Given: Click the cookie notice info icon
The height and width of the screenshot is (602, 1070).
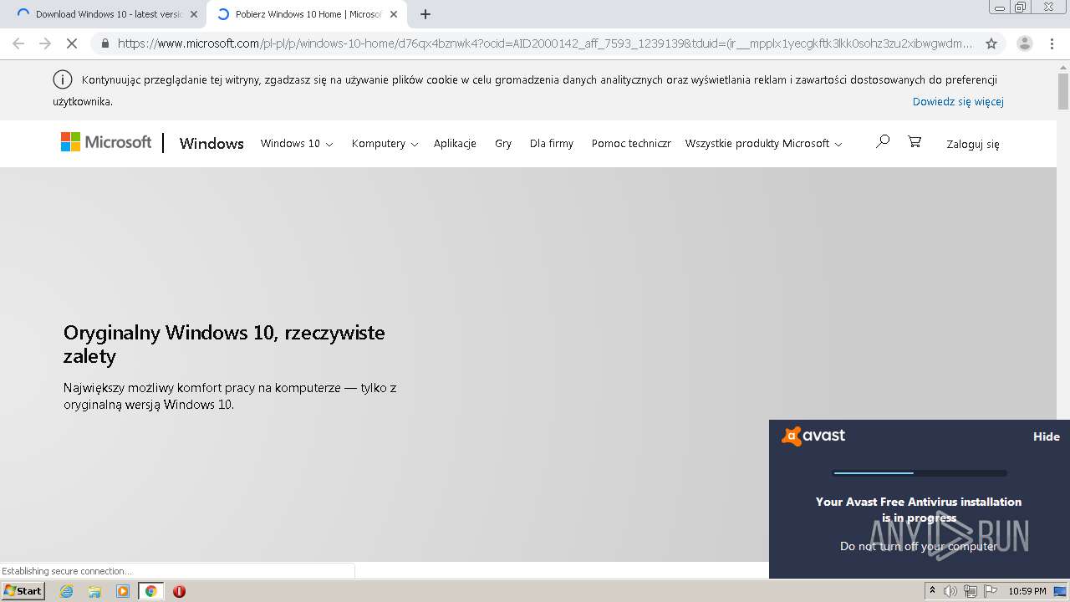Looking at the screenshot, I should [x=63, y=79].
